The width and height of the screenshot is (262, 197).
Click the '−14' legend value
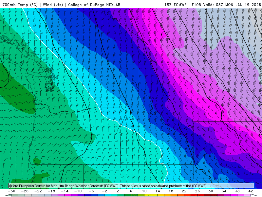click(x=65, y=191)
